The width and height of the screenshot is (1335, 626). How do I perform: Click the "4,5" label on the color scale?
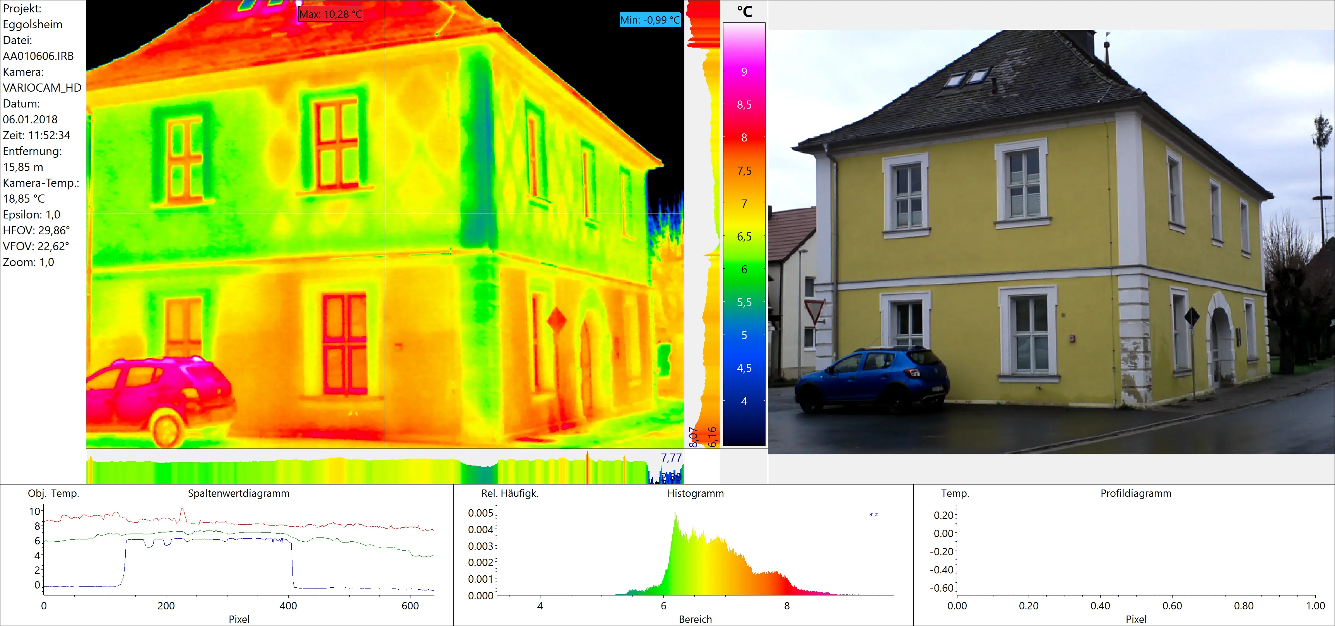pos(744,368)
